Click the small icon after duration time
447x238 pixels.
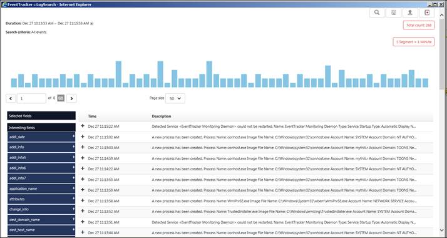pos(91,24)
